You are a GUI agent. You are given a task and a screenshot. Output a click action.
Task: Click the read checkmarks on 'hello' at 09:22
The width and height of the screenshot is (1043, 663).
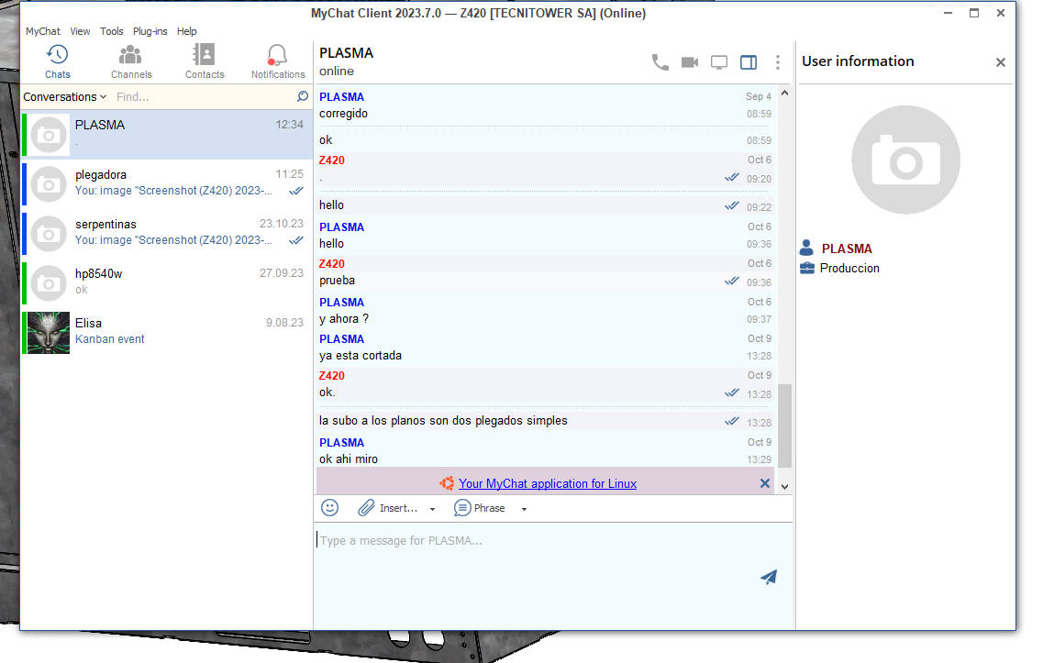point(732,205)
